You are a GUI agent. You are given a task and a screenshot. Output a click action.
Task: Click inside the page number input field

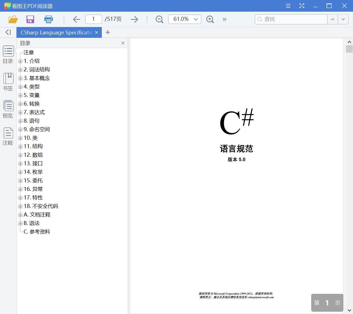pos(93,19)
